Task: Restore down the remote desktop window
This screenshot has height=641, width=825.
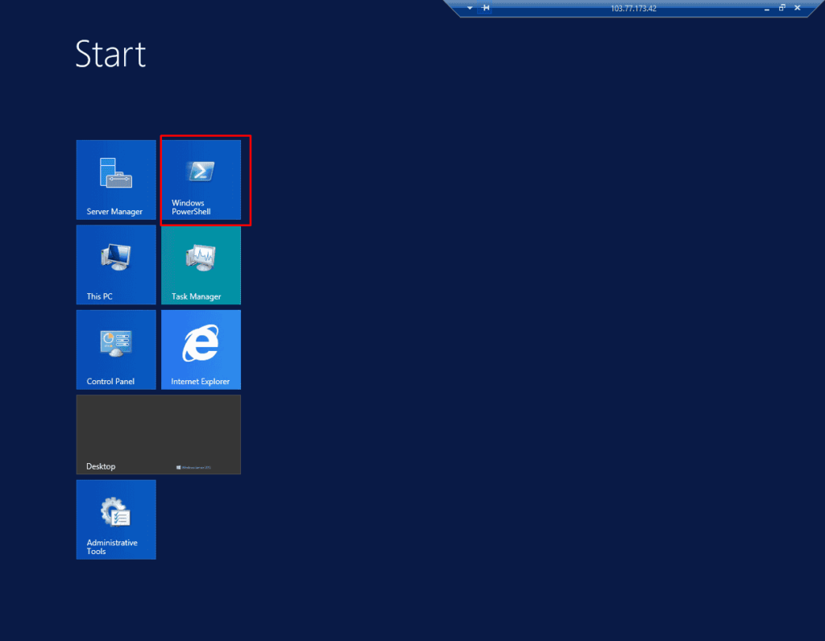Action: (781, 8)
